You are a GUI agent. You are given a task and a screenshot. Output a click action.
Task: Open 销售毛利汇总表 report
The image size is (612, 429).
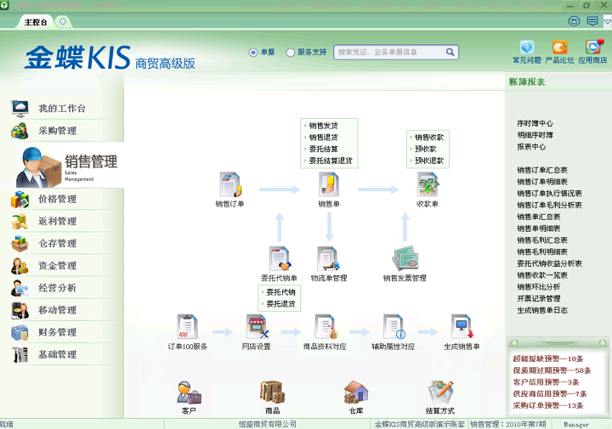pos(542,240)
